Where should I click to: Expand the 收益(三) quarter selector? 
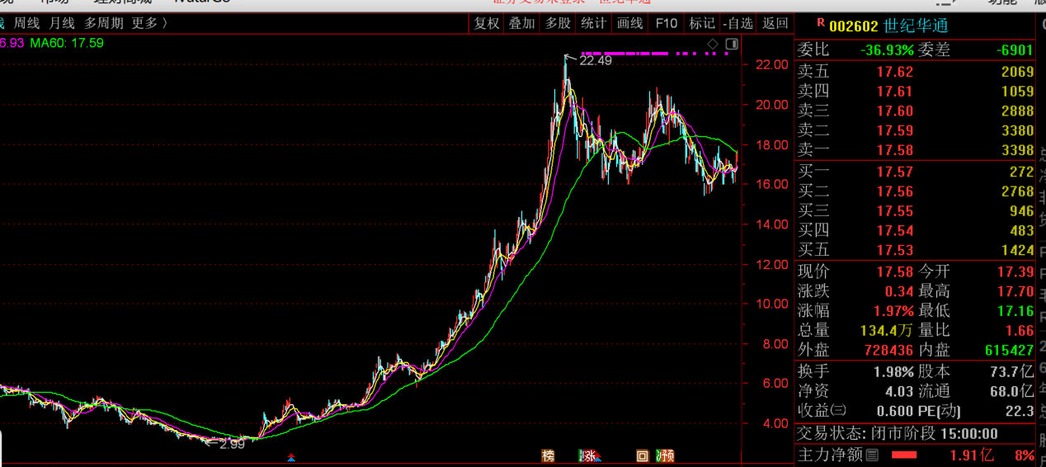coord(838,411)
